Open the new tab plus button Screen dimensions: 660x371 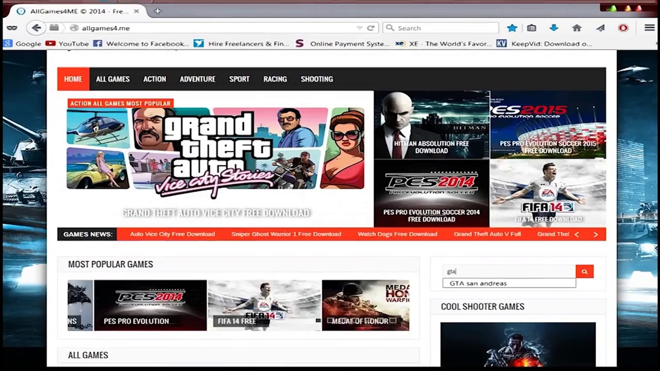(157, 11)
